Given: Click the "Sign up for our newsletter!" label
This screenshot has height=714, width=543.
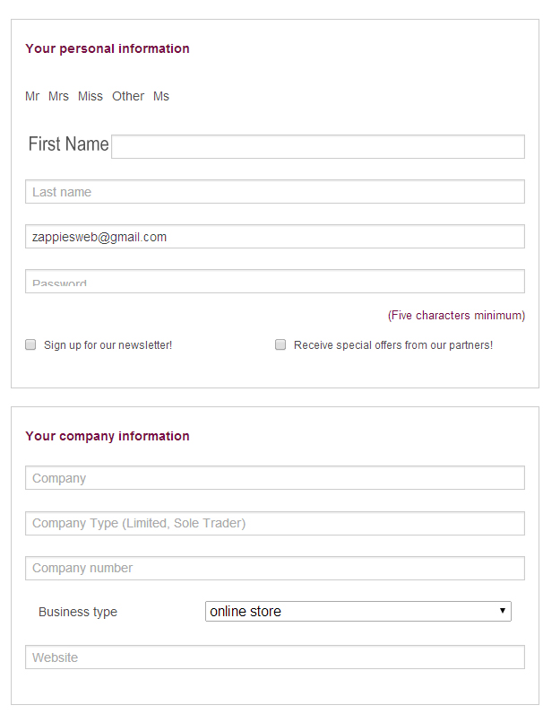Looking at the screenshot, I should (108, 345).
